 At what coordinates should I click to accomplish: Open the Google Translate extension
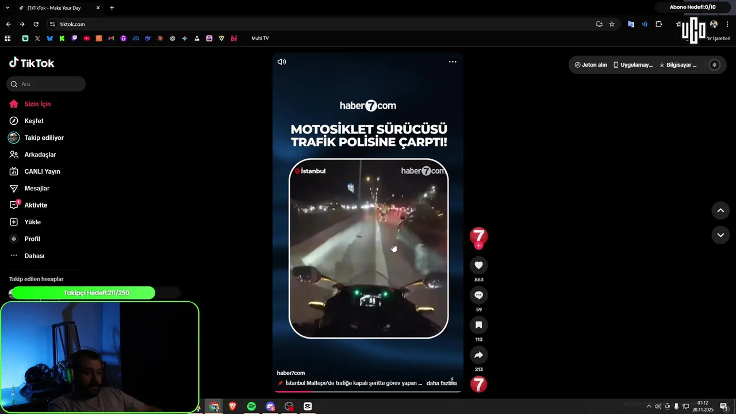click(x=631, y=24)
